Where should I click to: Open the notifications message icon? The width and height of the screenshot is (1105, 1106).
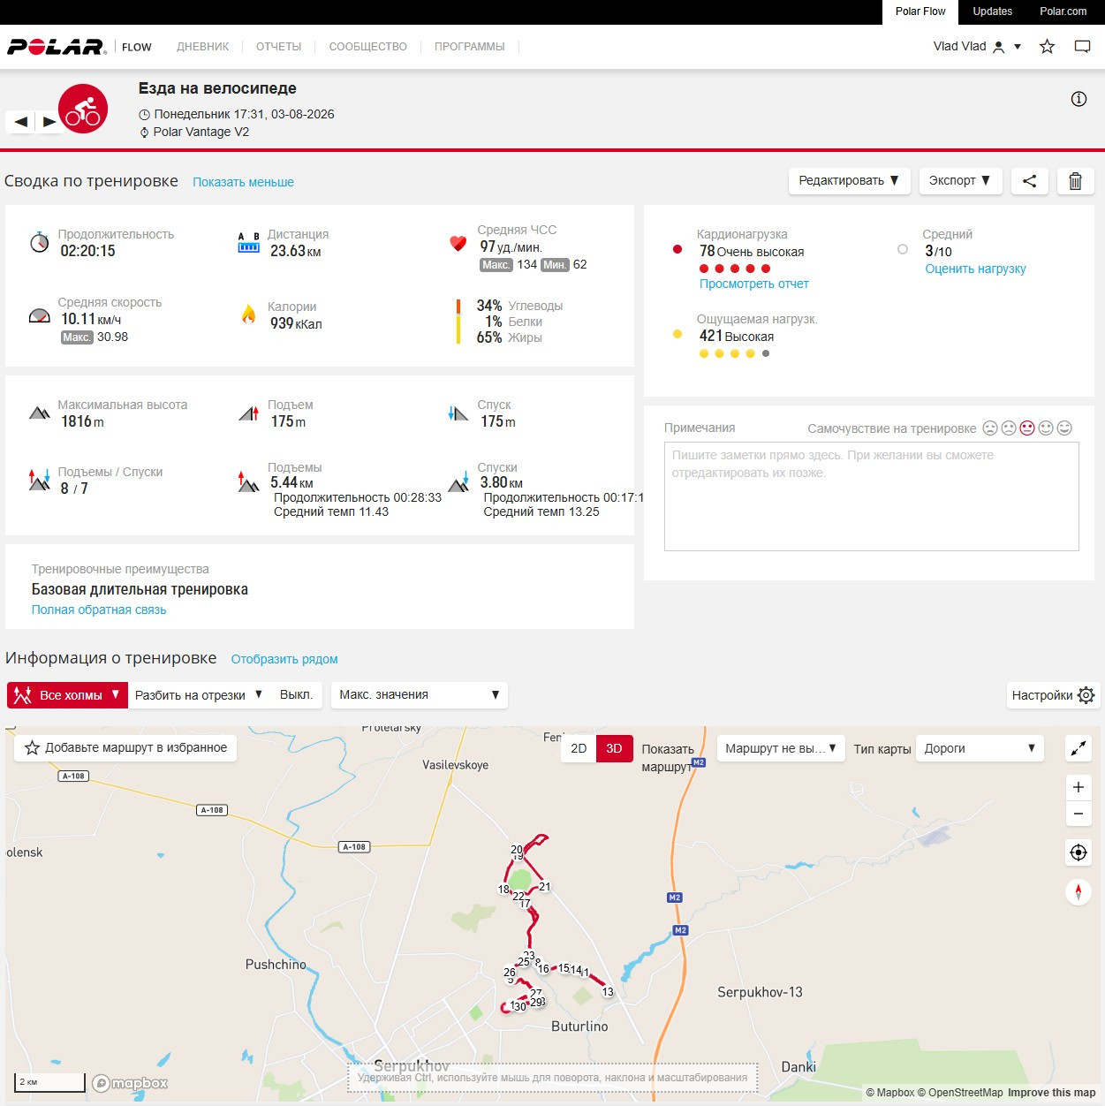pyautogui.click(x=1082, y=47)
